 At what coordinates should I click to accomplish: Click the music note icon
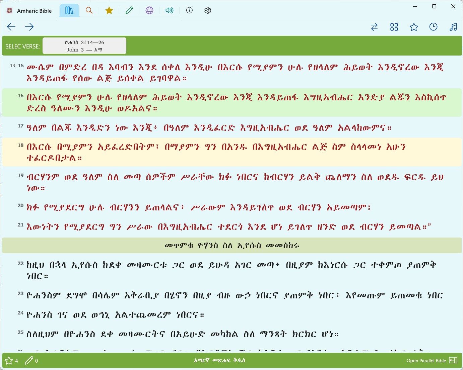click(453, 27)
